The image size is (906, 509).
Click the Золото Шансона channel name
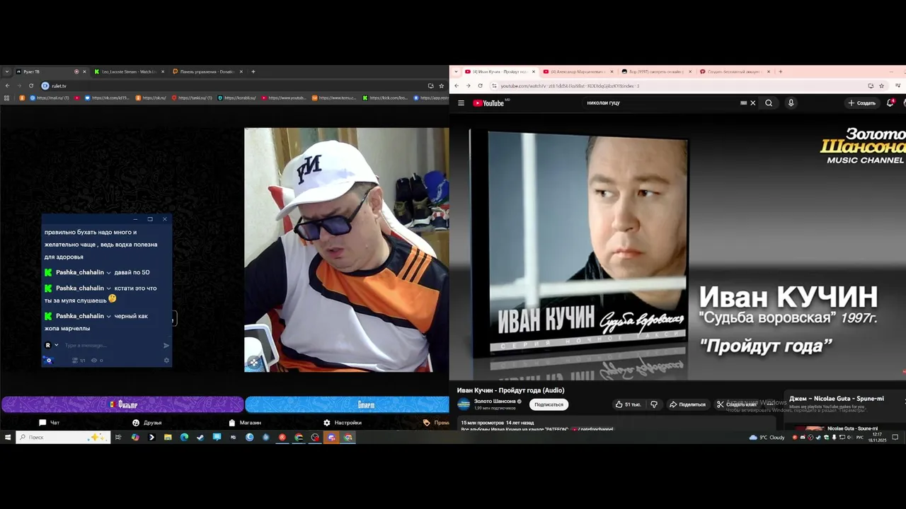495,402
